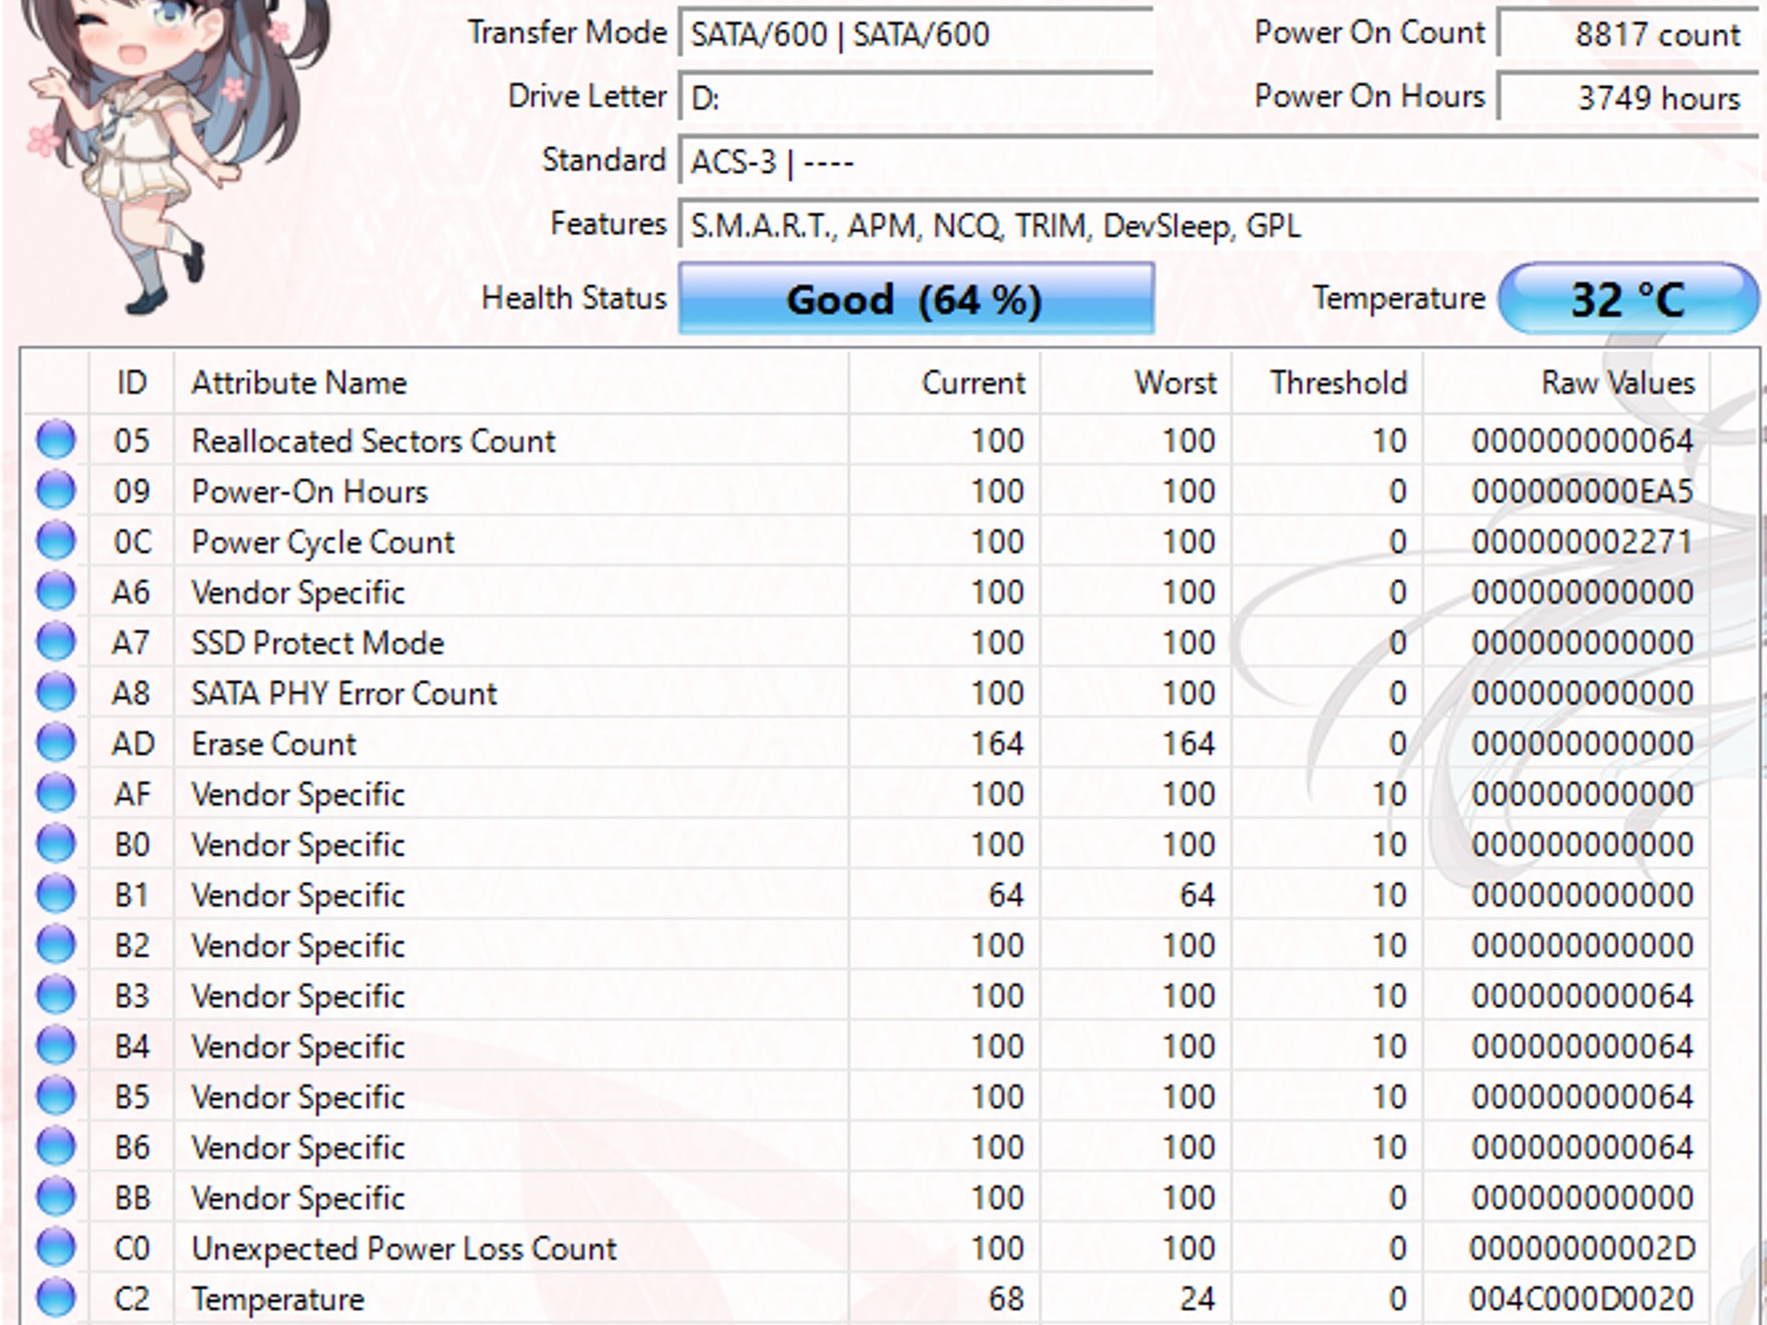Select the Reallocated Sectors Count attribute name
The width and height of the screenshot is (1767, 1325).
click(373, 441)
